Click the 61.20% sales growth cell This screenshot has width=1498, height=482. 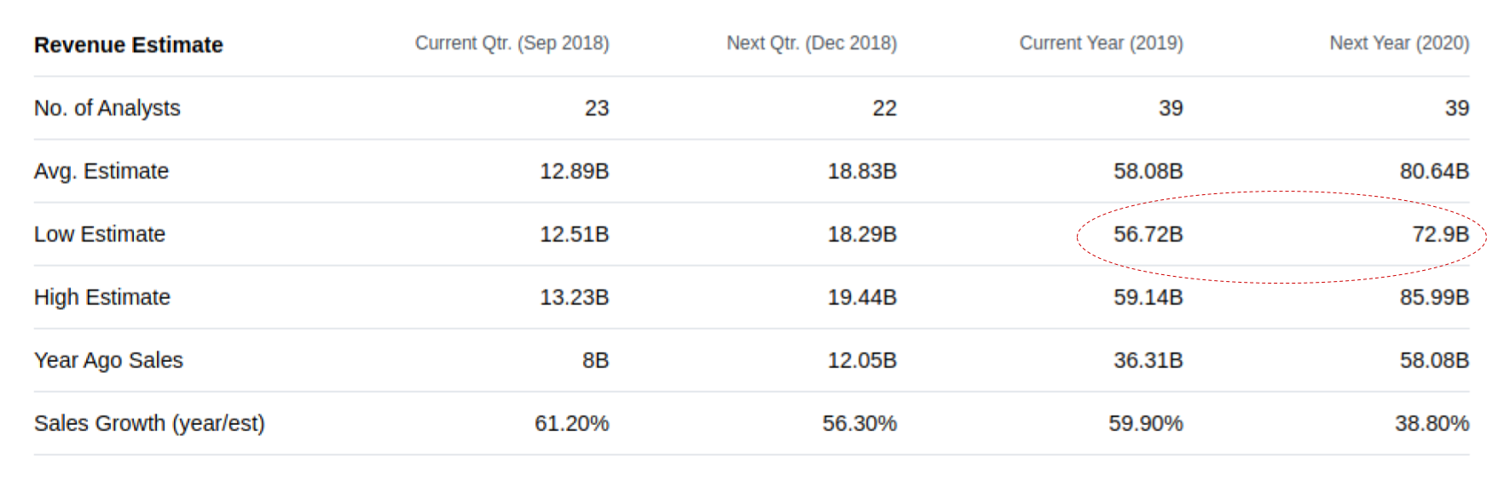(x=571, y=423)
